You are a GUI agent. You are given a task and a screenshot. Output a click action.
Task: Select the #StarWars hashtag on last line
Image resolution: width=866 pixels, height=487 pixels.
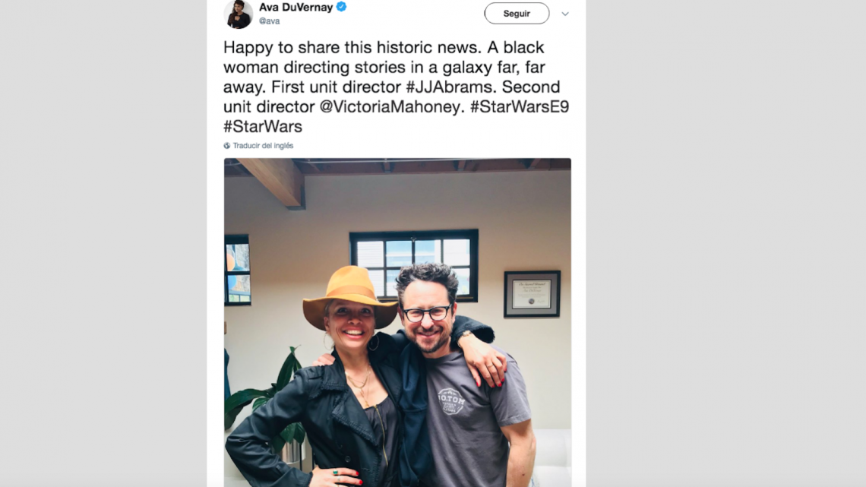263,126
